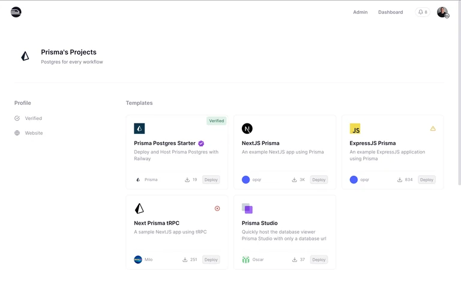Click opqr author avatar on NextJS Prisma card
This screenshot has height=289, width=461.
[x=246, y=179]
